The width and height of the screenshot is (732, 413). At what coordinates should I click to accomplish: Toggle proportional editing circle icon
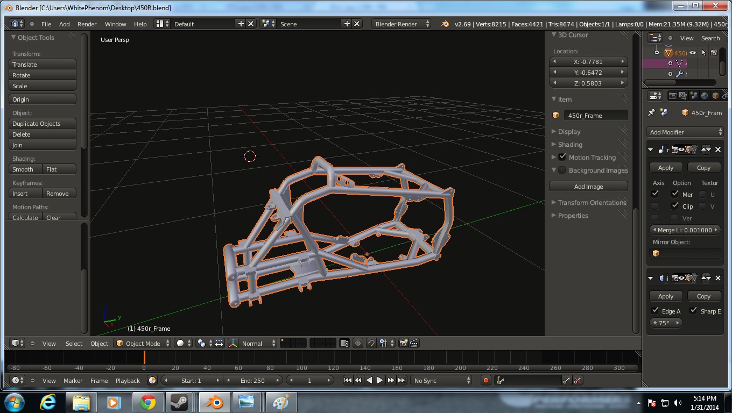pyautogui.click(x=358, y=343)
